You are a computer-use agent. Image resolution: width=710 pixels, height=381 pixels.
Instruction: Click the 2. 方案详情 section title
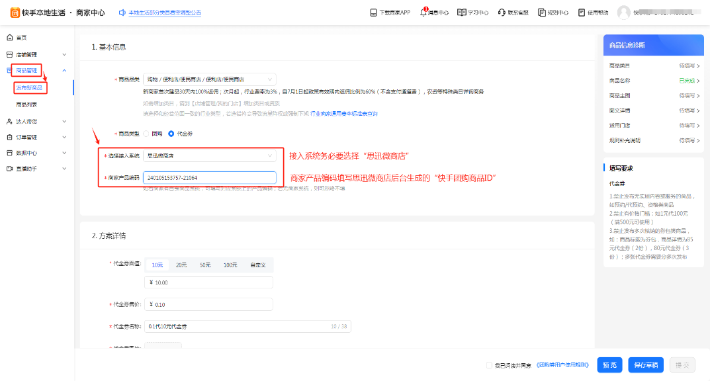[x=109, y=235]
